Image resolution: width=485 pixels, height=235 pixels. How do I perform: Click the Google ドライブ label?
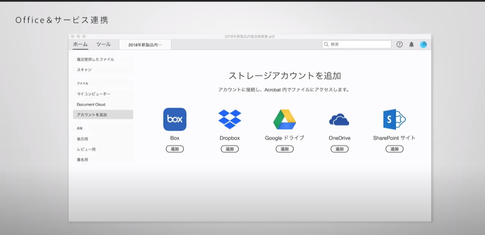(x=285, y=138)
